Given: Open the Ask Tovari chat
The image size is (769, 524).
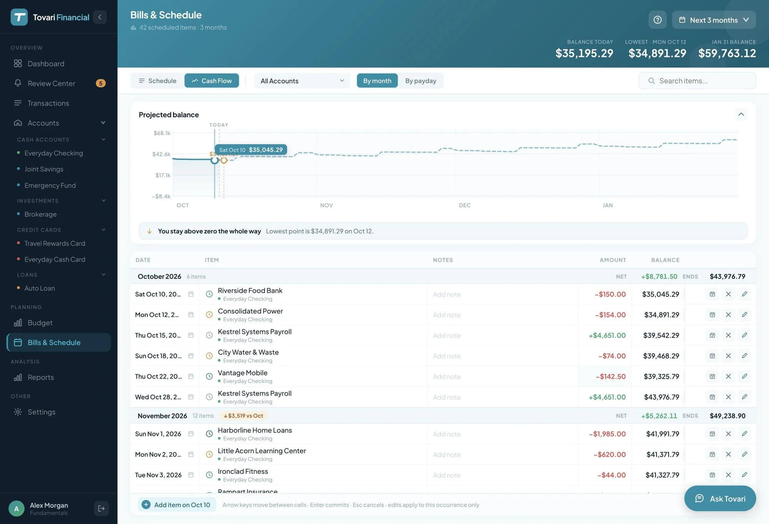Looking at the screenshot, I should [x=720, y=499].
